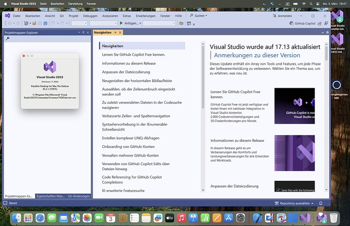
Task: Pin the Neuigkeiten tab
Action: click(115, 32)
